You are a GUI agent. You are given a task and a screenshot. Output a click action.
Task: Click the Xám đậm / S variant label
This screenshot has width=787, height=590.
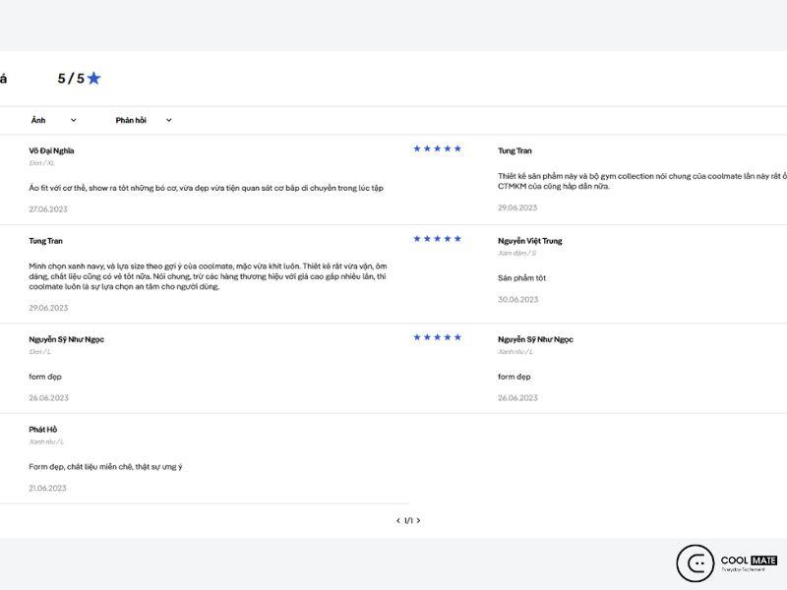tap(516, 254)
